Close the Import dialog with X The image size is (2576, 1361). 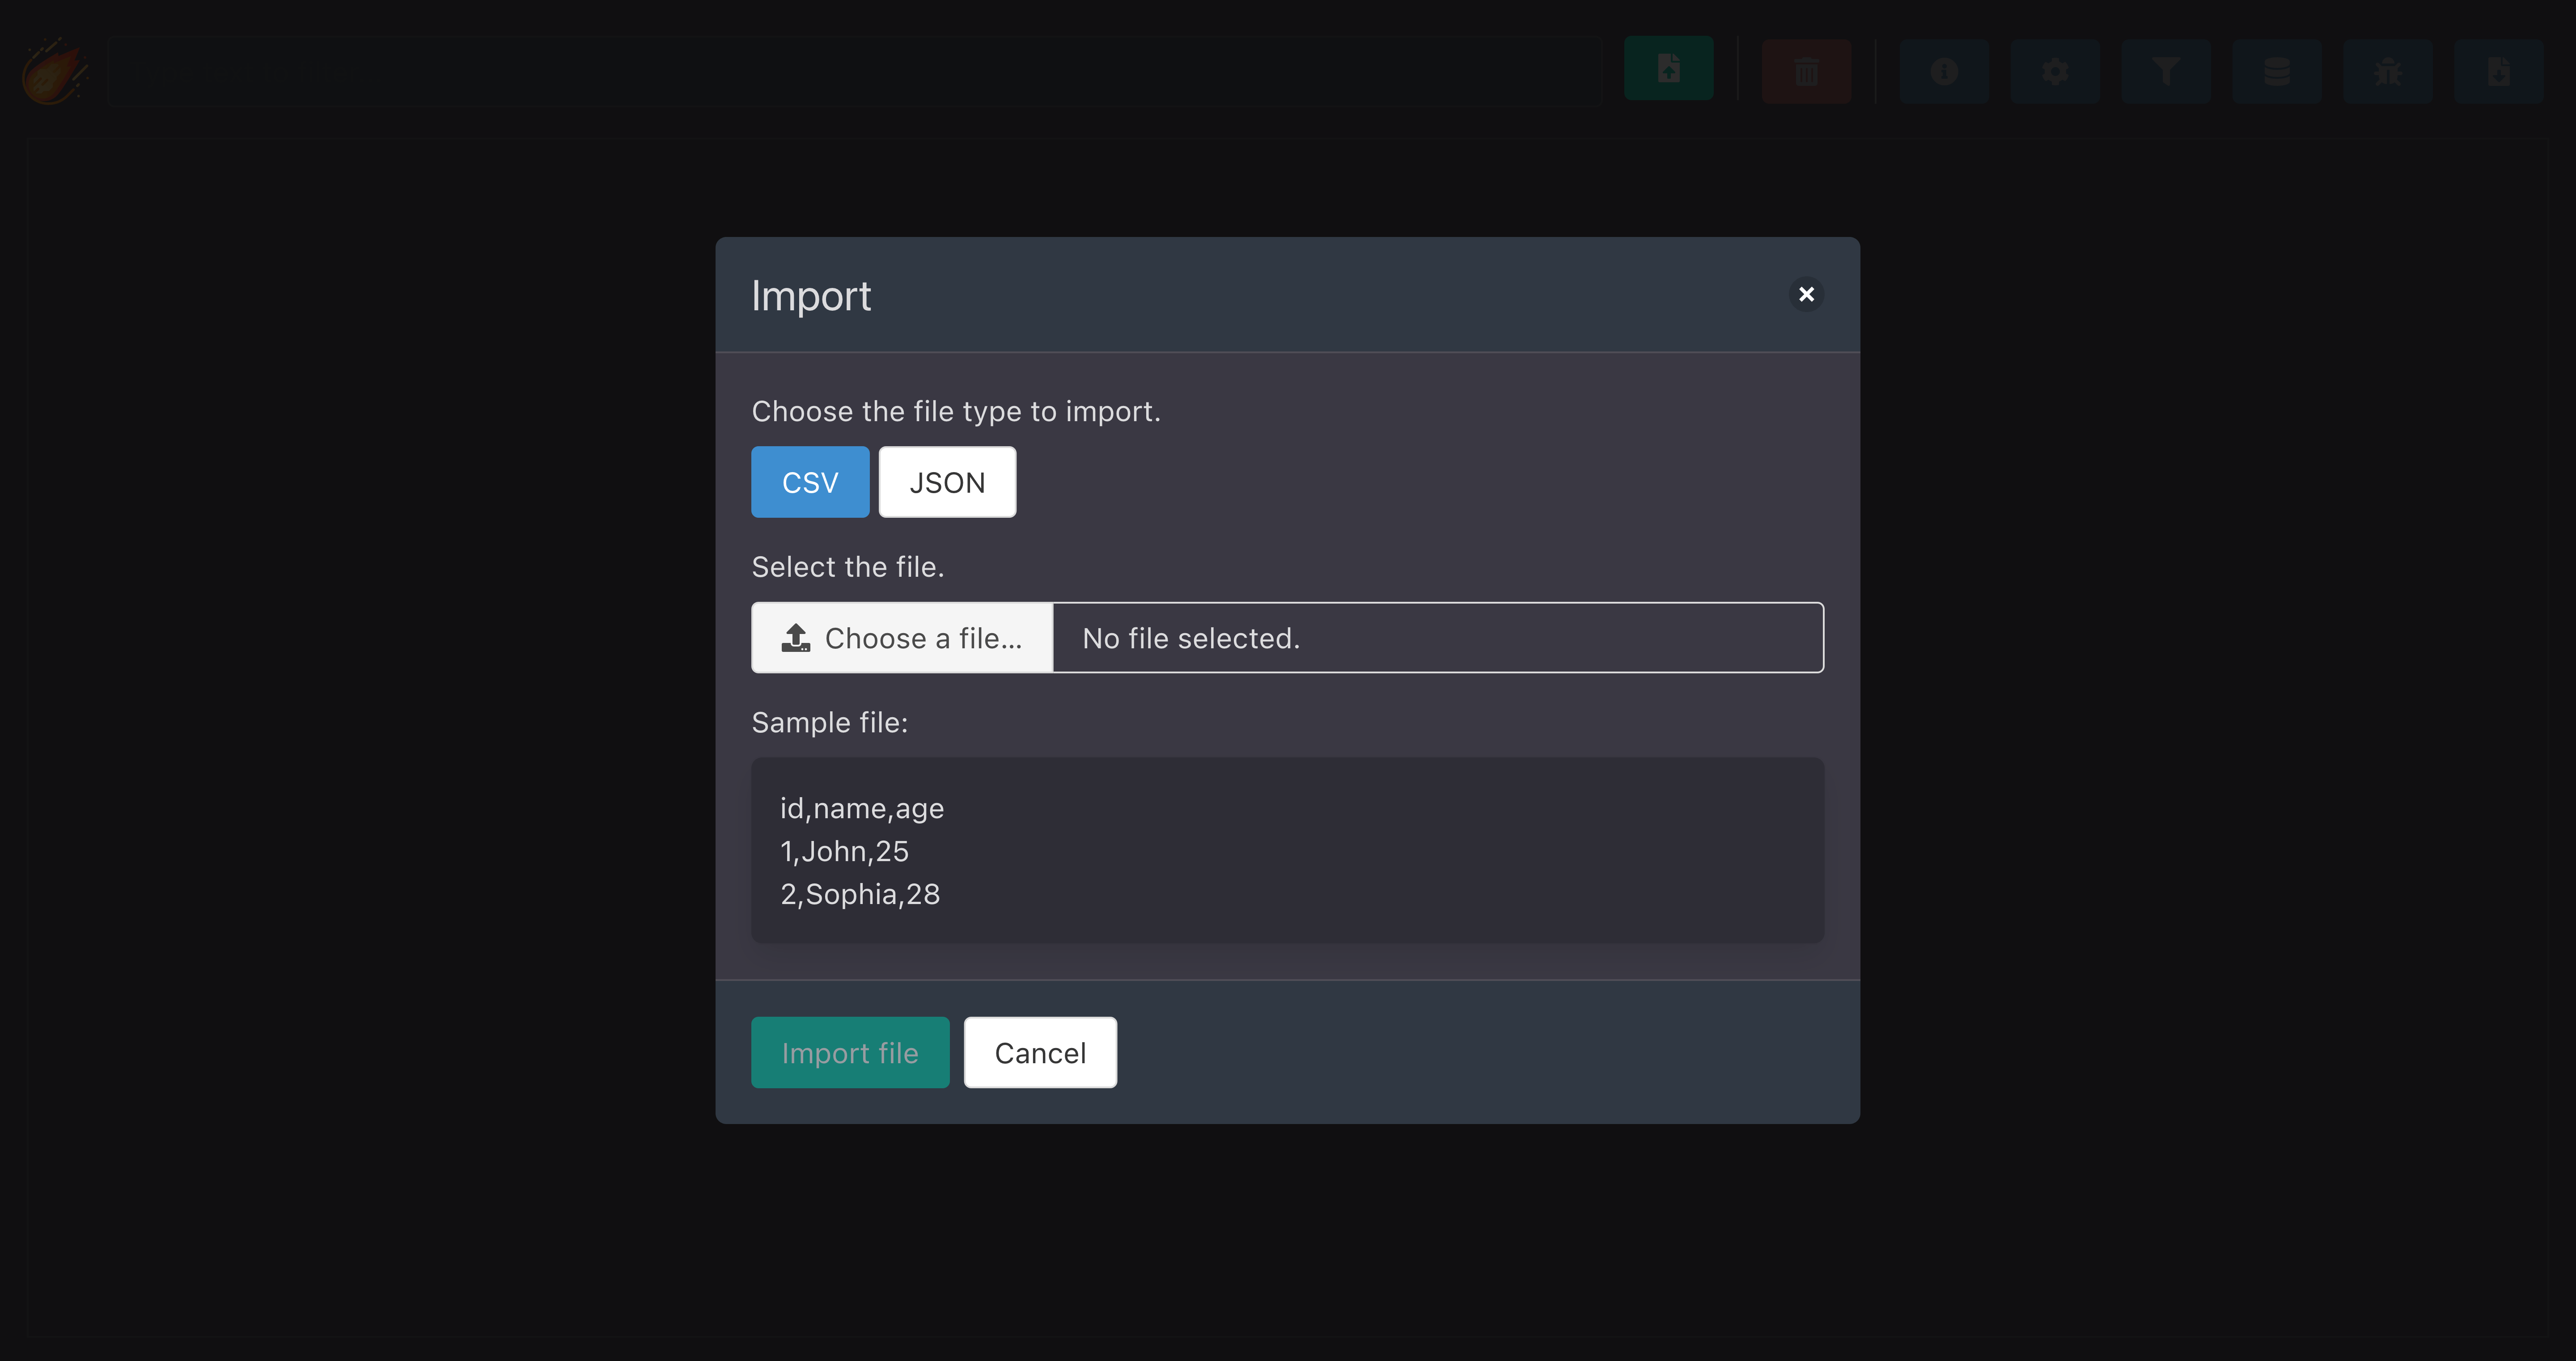[x=1806, y=294]
